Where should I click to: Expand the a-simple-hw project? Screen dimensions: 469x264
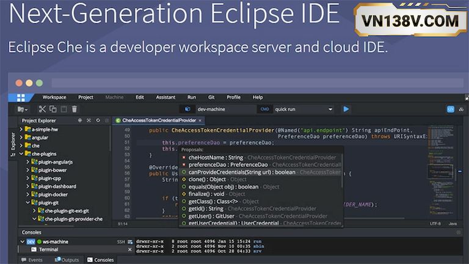click(x=21, y=130)
